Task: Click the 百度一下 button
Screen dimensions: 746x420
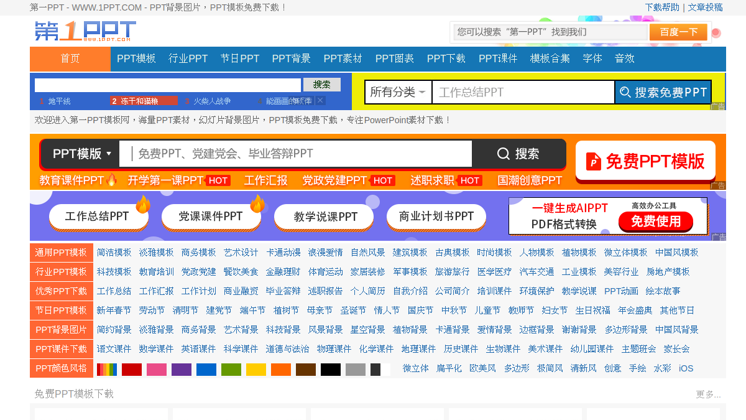Action: [678, 32]
